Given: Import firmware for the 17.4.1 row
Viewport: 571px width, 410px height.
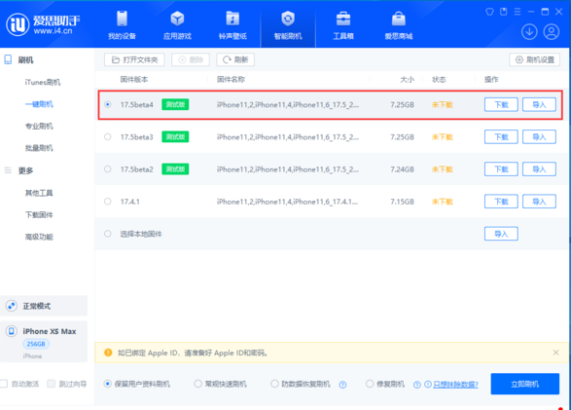Looking at the screenshot, I should pyautogui.click(x=539, y=202).
